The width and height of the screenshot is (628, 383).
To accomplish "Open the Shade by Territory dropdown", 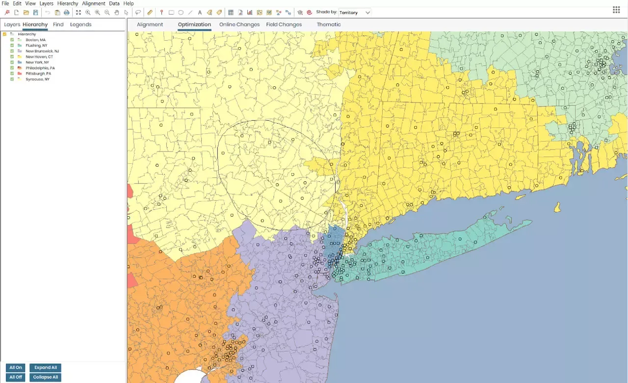I will point(355,12).
